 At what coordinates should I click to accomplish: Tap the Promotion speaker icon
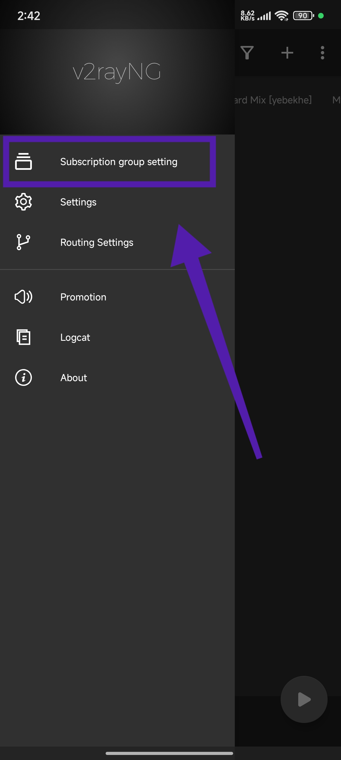[x=23, y=297]
